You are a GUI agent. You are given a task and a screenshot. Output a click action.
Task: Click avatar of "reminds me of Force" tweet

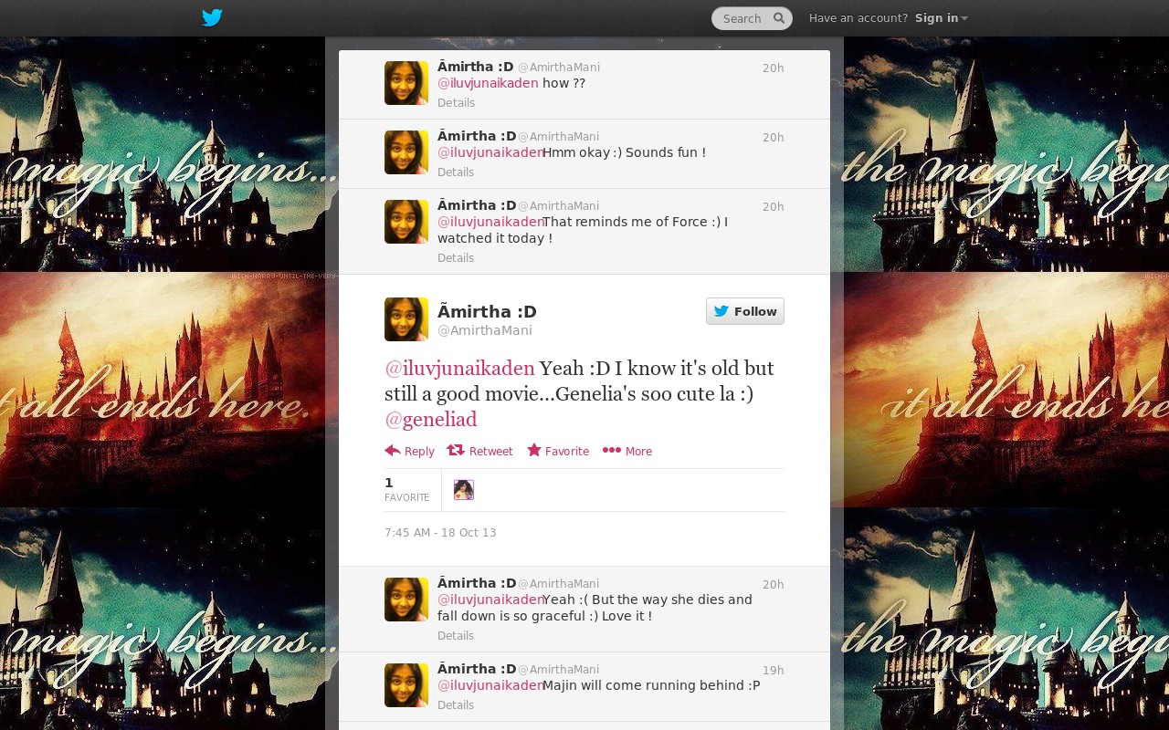click(x=406, y=222)
